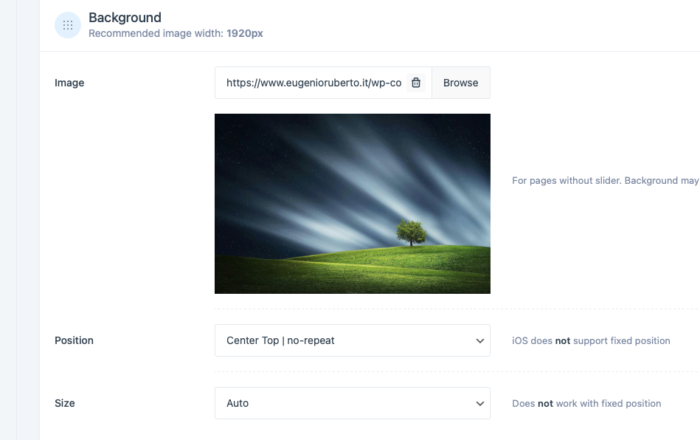Screen dimensions: 700x440
Task: Click the Background section heading
Action: pyautogui.click(x=125, y=17)
